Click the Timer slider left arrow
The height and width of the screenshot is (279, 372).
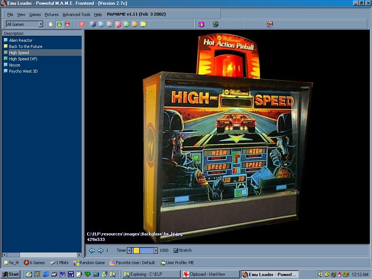click(x=129, y=251)
